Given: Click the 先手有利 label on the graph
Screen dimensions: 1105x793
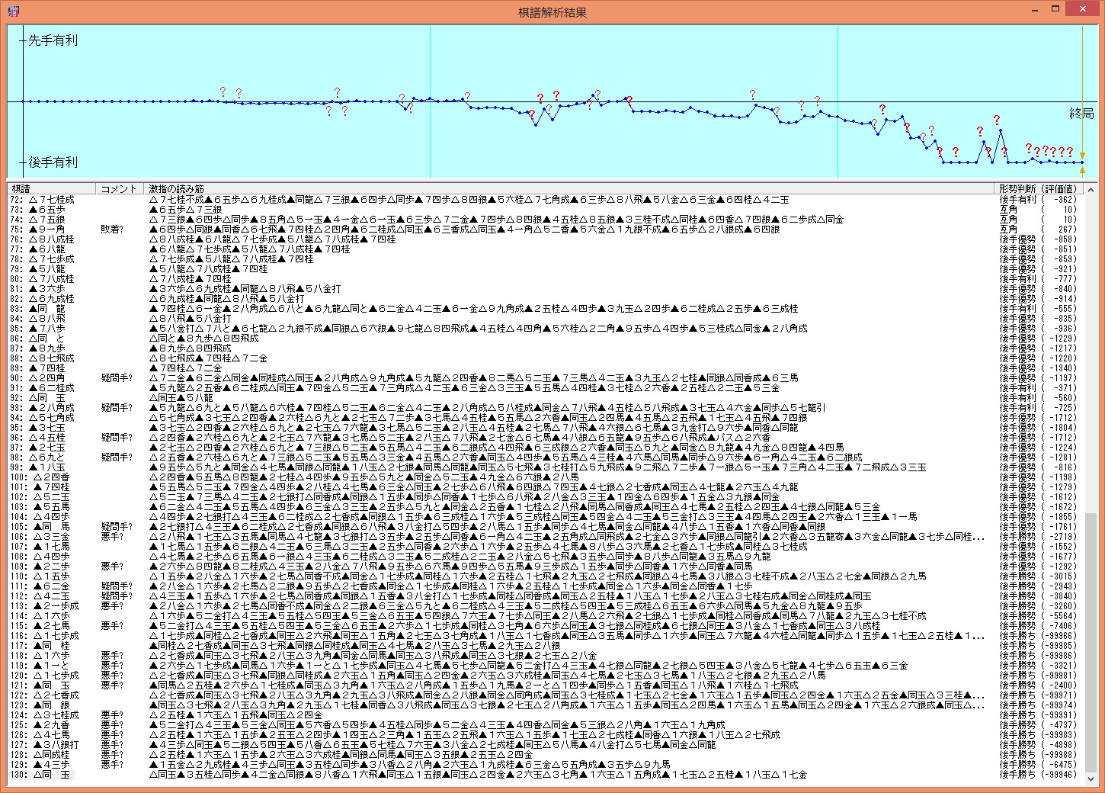Looking at the screenshot, I should point(53,40).
